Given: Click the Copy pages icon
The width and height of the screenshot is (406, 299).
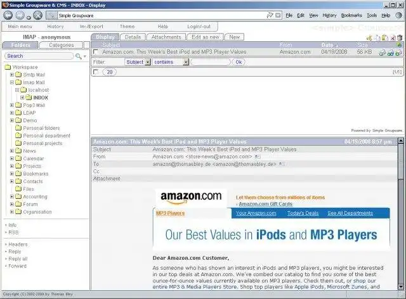Looking at the screenshot, I should click(377, 38).
